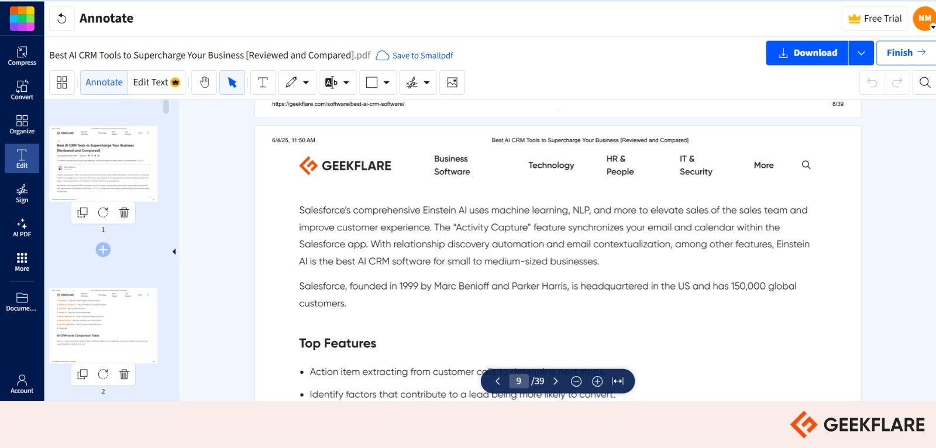Screen dimensions: 936x448
Task: Click More in the PDF page header
Action: pyautogui.click(x=763, y=166)
